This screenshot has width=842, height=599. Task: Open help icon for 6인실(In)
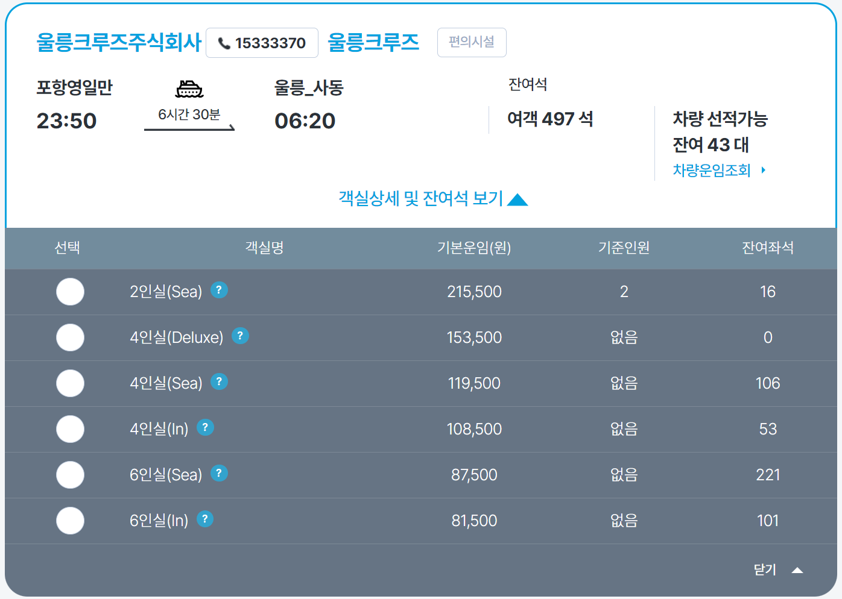coord(205,519)
